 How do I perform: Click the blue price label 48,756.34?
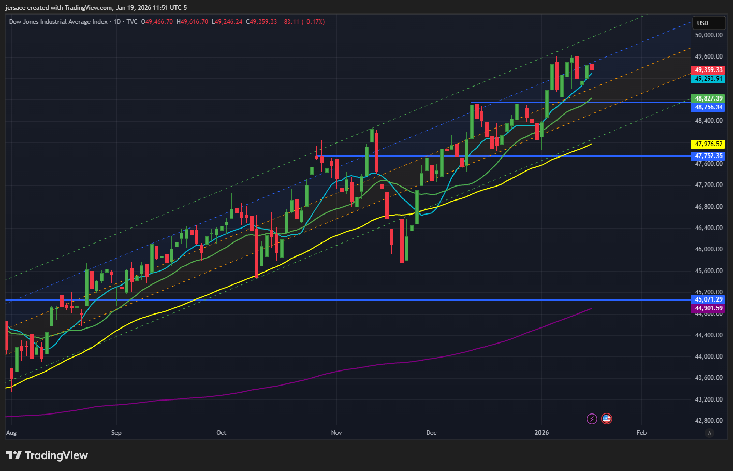[x=708, y=107]
